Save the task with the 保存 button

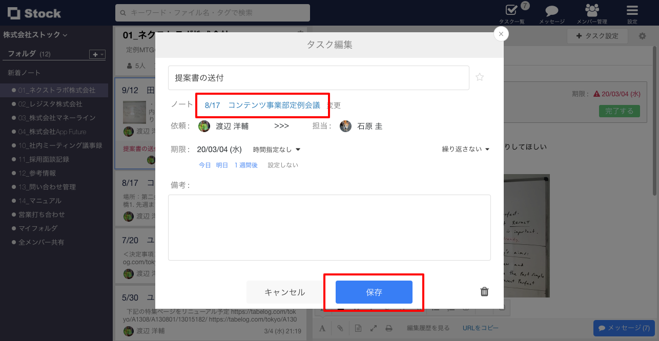pyautogui.click(x=374, y=292)
